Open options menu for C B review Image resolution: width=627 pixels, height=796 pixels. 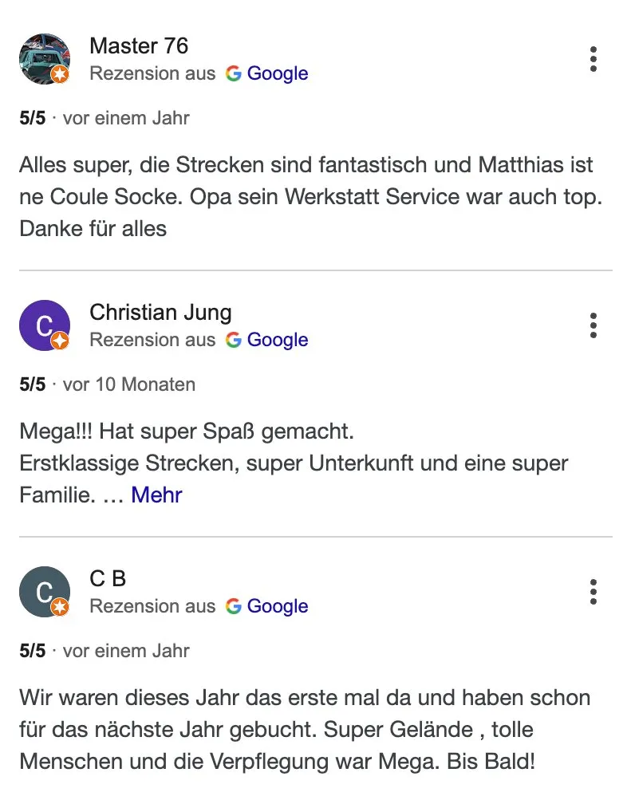(x=593, y=593)
